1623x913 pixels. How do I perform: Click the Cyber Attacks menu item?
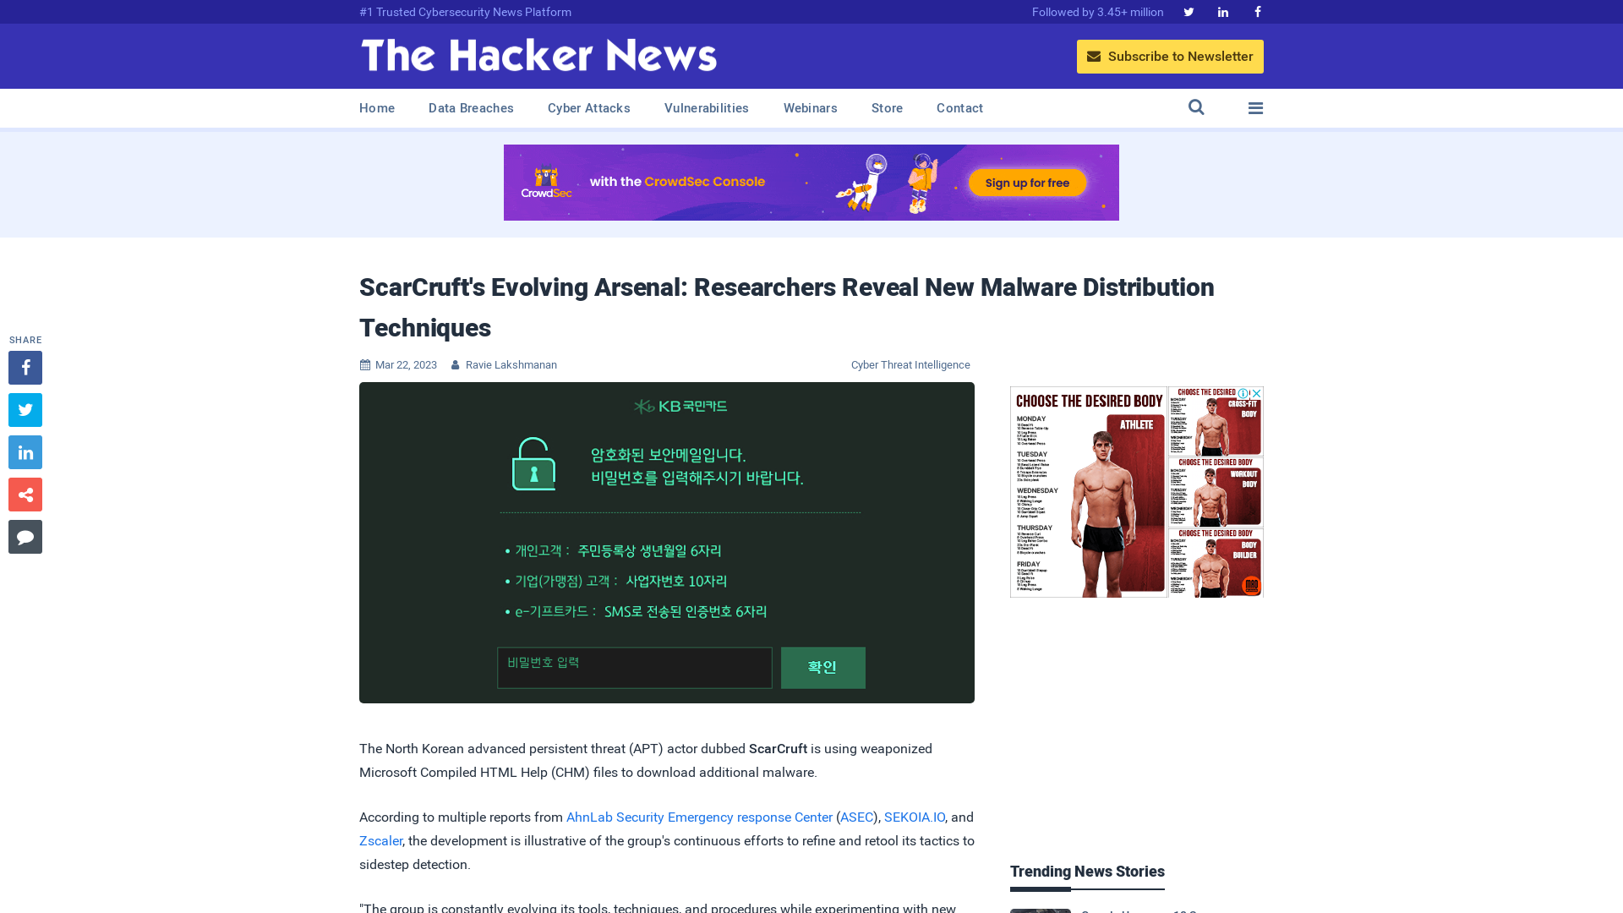pyautogui.click(x=588, y=107)
